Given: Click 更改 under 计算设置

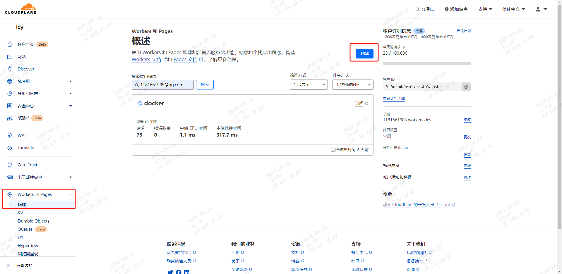Looking at the screenshot, I should coord(467,137).
